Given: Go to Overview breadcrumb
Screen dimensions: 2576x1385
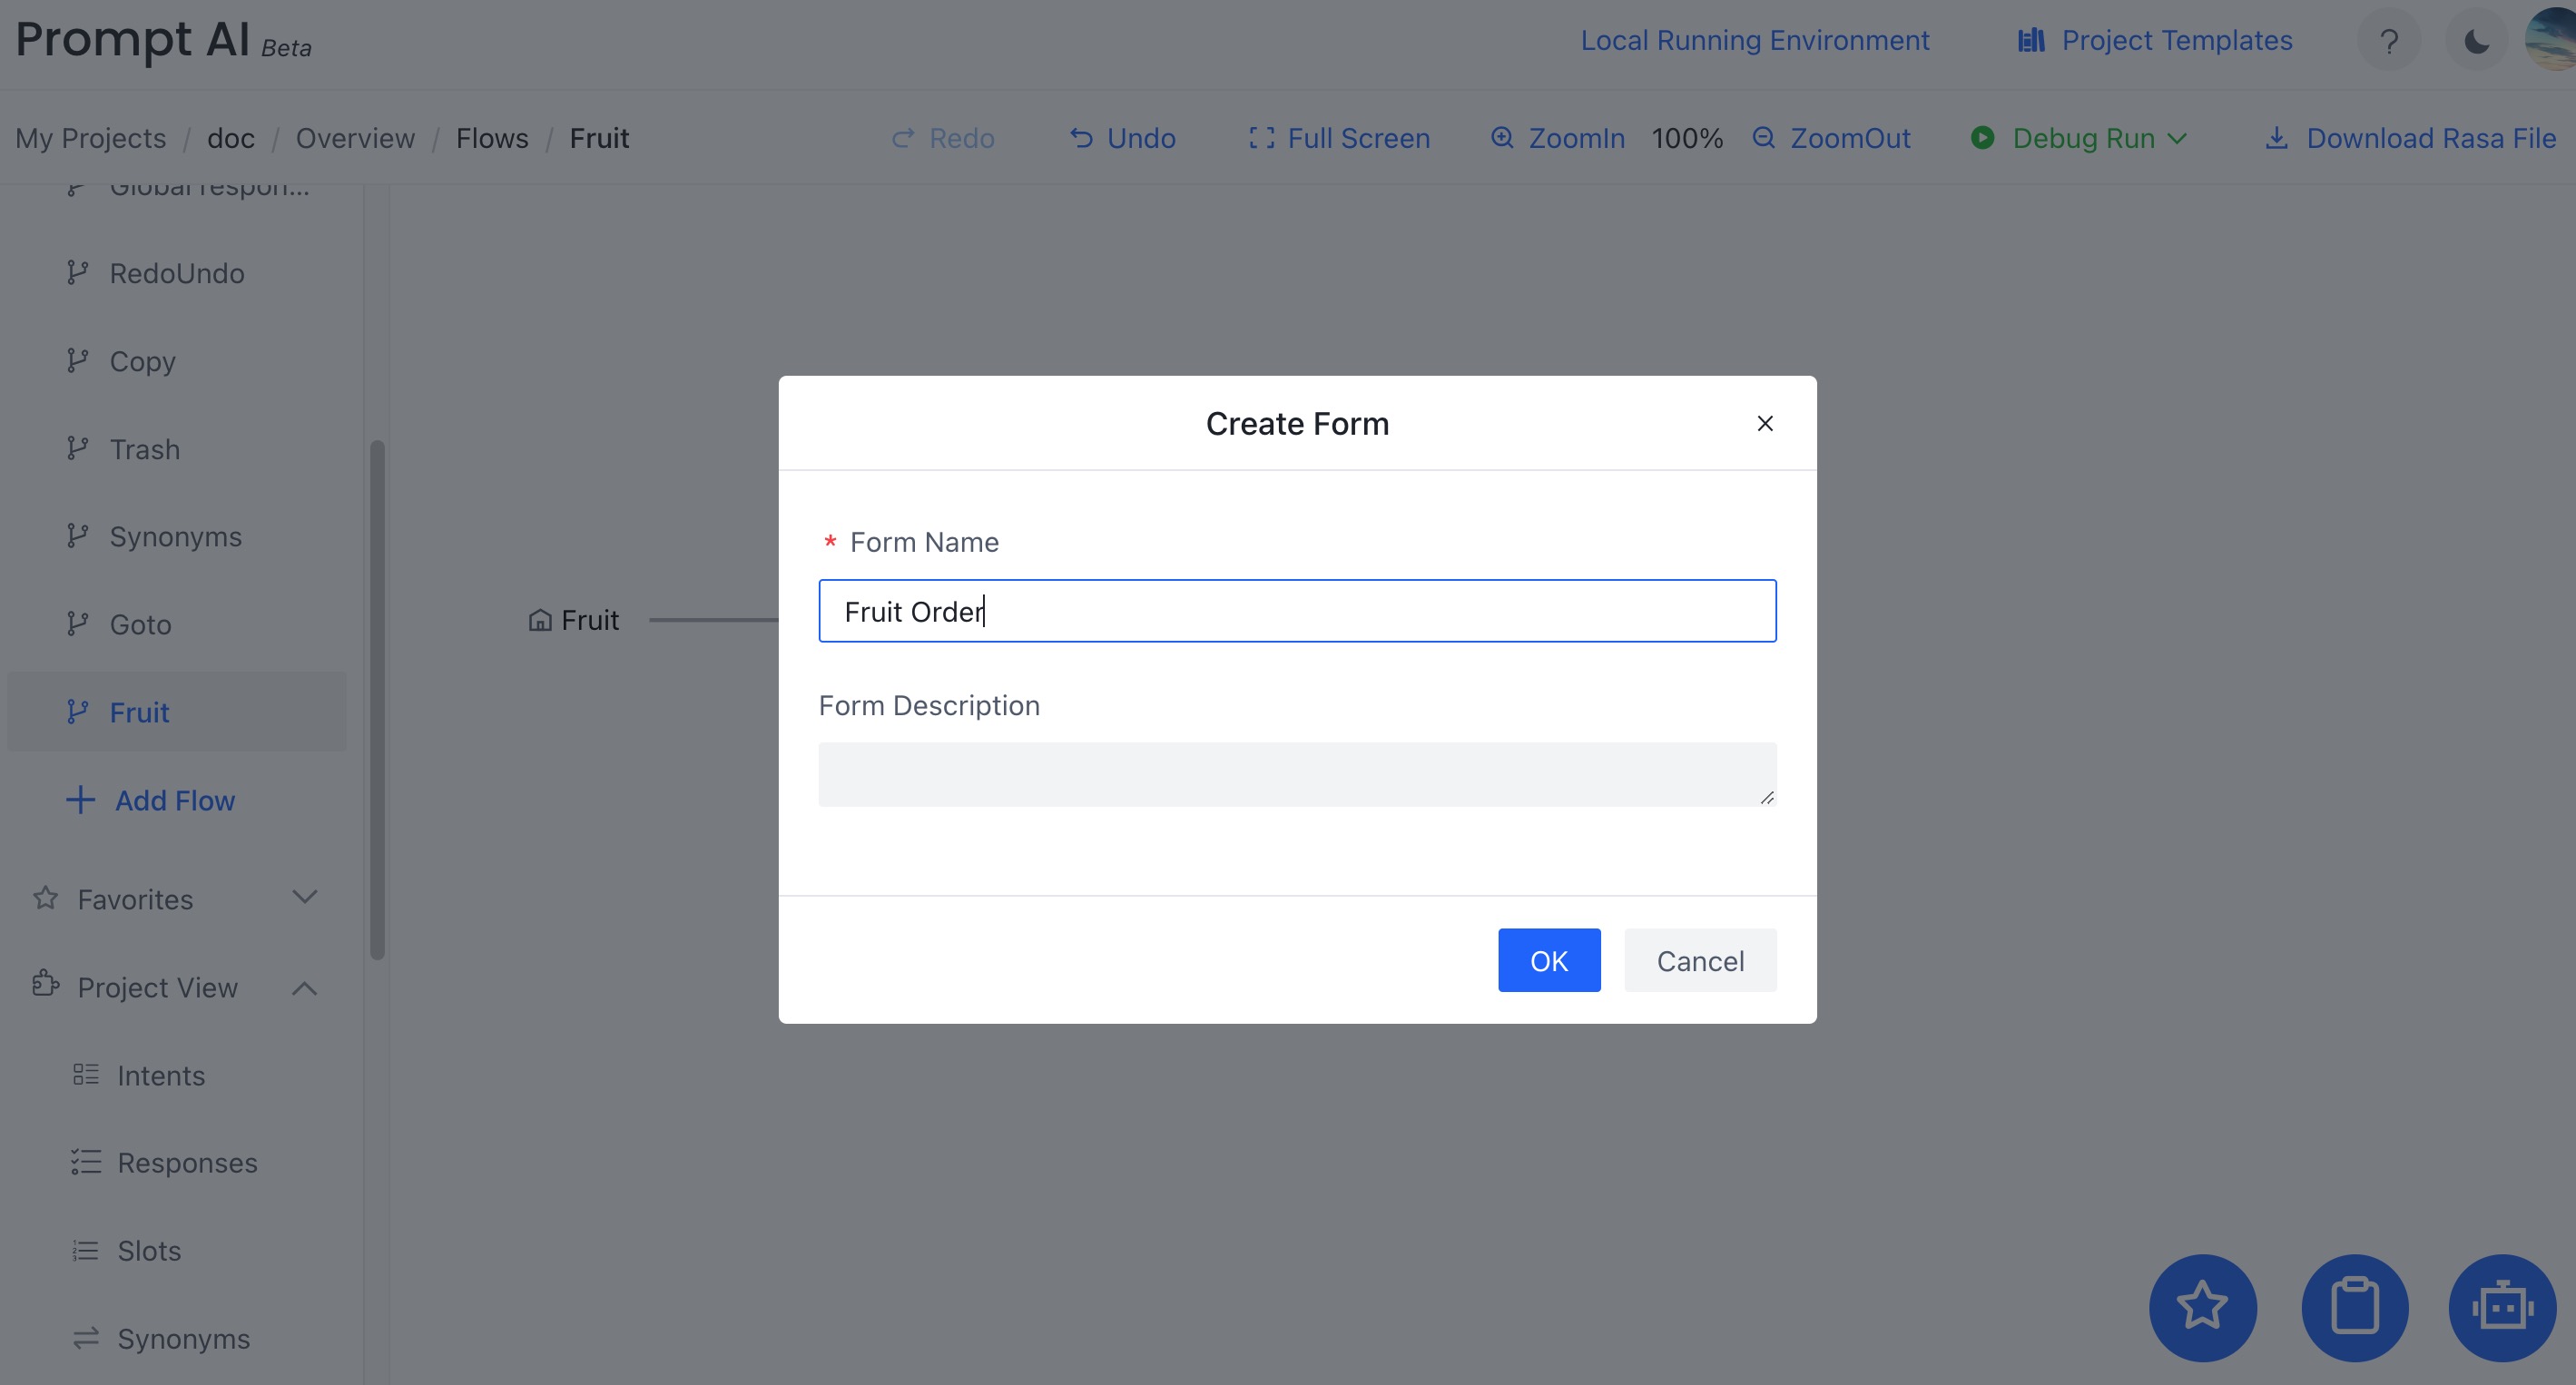Looking at the screenshot, I should (355, 138).
